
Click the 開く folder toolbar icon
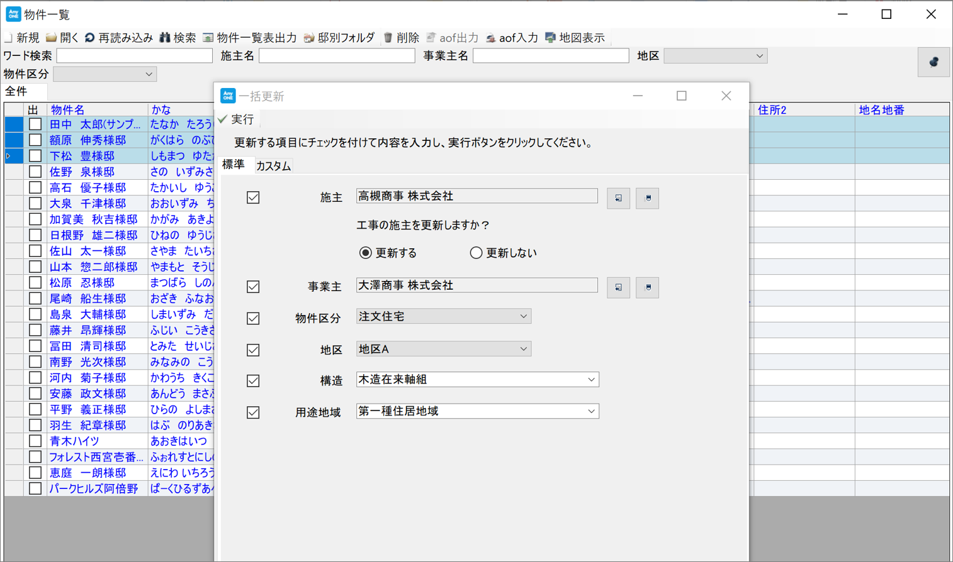(52, 38)
